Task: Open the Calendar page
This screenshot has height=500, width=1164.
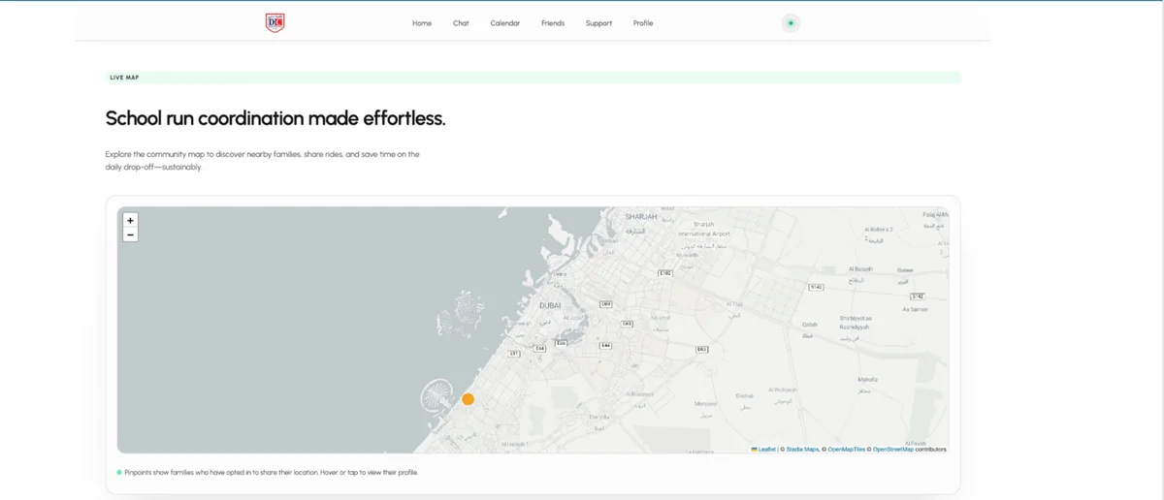Action: pos(504,23)
